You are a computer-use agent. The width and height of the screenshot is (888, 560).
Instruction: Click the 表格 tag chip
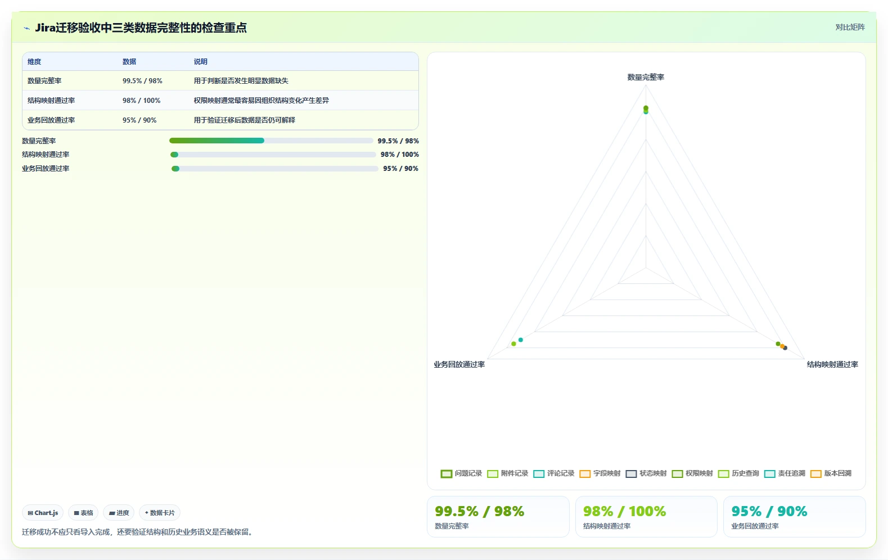(x=83, y=513)
